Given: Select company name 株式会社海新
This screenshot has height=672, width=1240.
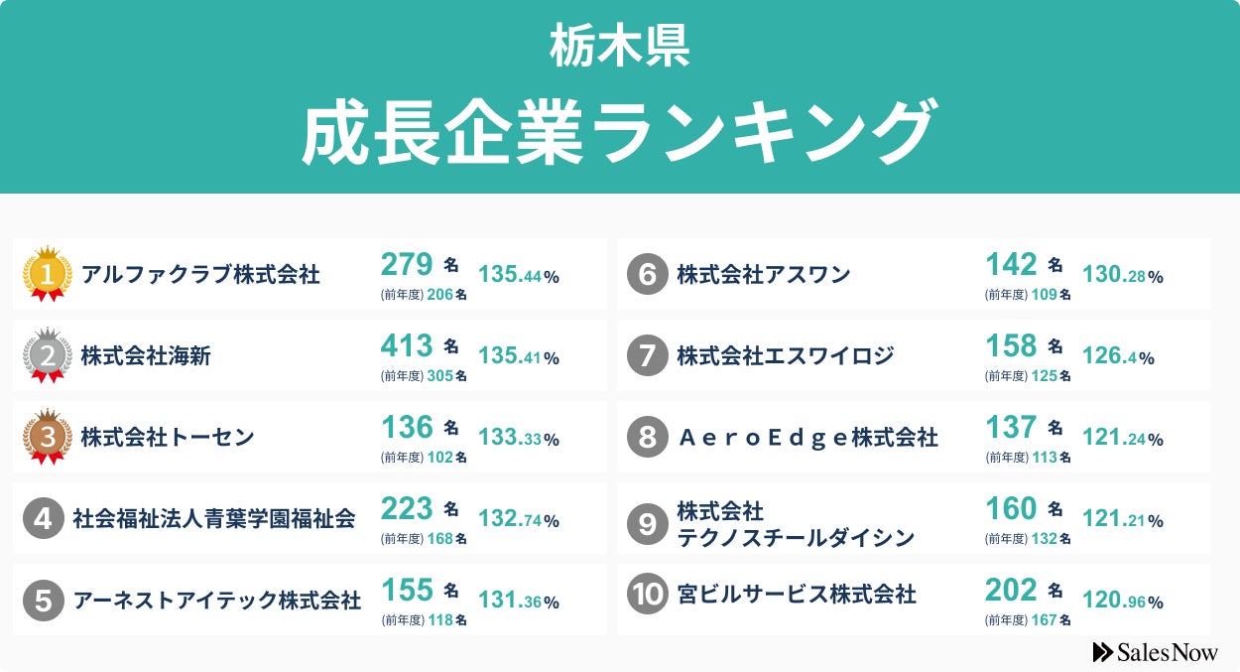Looking at the screenshot, I should (x=146, y=356).
